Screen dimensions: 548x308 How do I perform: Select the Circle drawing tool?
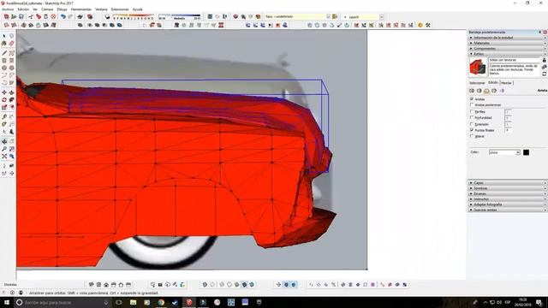[4, 68]
